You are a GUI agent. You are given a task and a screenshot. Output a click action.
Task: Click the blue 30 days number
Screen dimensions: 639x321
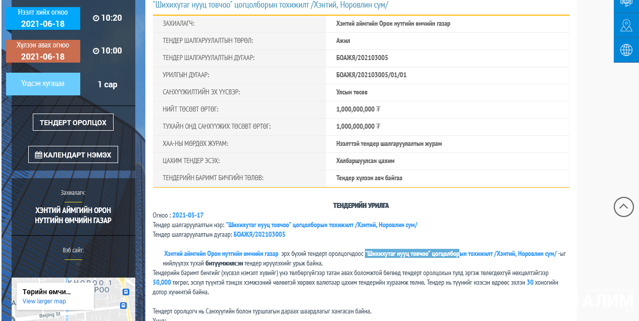coord(530,282)
